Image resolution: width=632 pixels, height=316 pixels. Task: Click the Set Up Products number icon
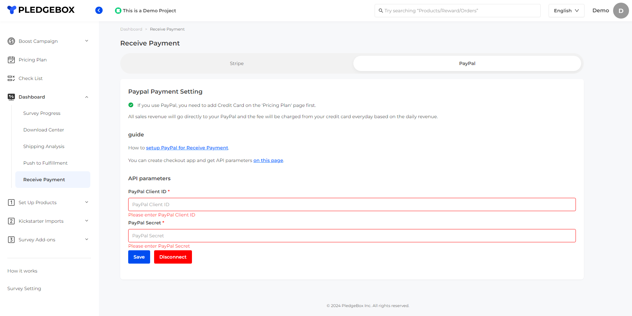click(11, 202)
